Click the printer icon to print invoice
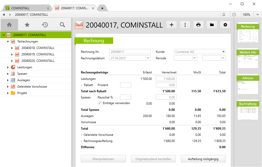 pos(198,25)
